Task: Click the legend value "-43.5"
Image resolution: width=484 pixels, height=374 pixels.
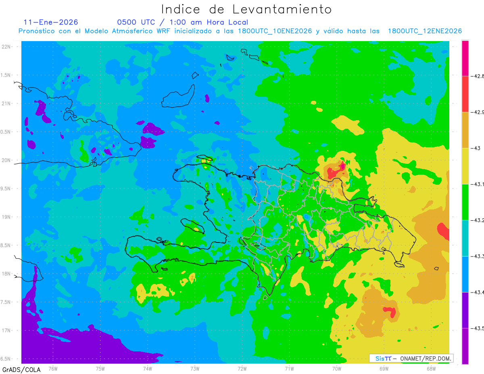Action: coord(478,328)
